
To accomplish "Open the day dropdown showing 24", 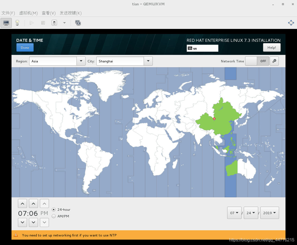I will coord(251,213).
